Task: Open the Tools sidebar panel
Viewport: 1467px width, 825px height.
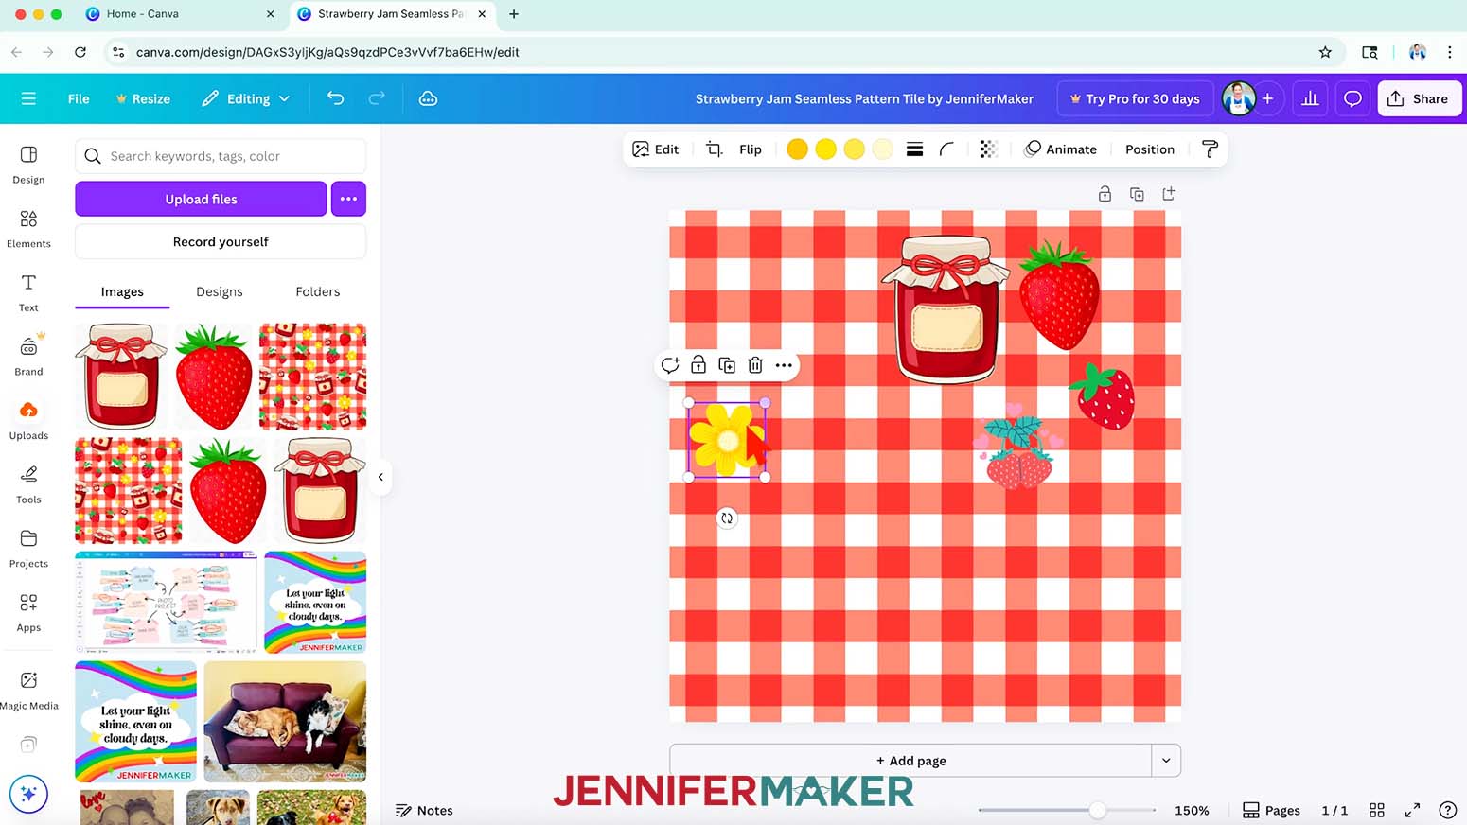Action: click(x=28, y=484)
